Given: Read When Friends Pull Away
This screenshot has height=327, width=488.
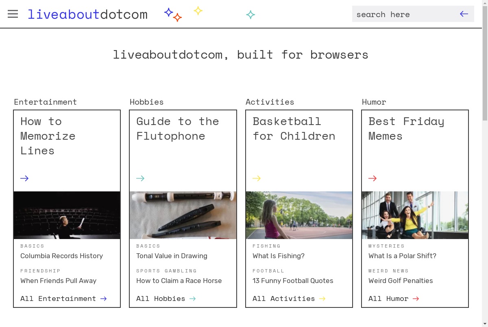Looking at the screenshot, I should 58,281.
